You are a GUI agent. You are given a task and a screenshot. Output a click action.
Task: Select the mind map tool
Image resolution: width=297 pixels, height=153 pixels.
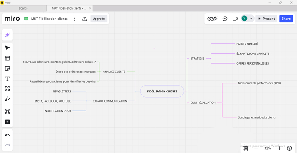point(7,112)
